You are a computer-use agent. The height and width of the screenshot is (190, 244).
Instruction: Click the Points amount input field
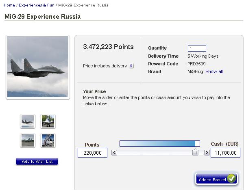93,153
